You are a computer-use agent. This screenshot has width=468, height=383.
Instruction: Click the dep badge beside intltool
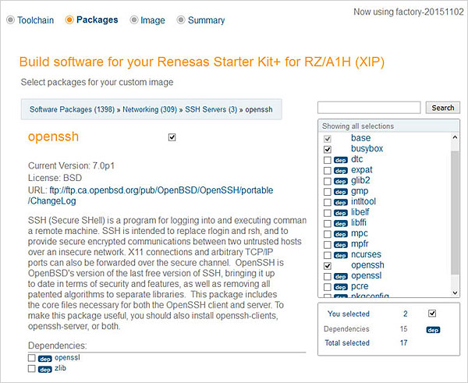341,202
